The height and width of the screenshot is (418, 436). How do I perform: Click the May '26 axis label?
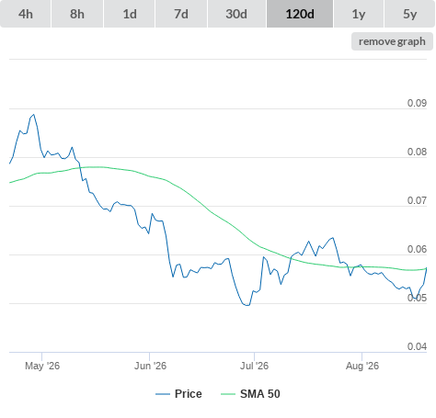(x=42, y=366)
